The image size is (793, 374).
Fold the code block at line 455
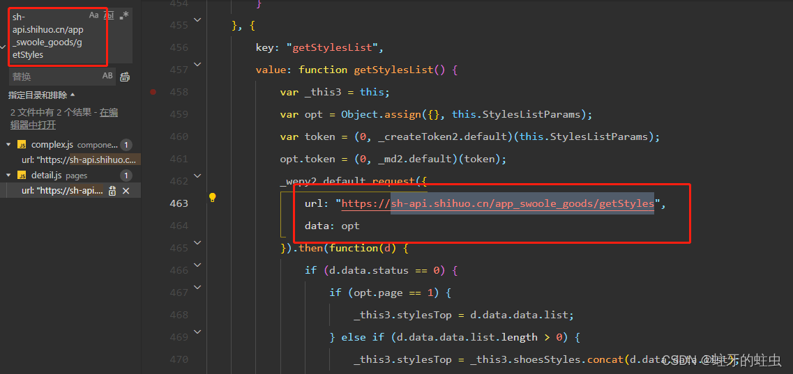pyautogui.click(x=197, y=20)
